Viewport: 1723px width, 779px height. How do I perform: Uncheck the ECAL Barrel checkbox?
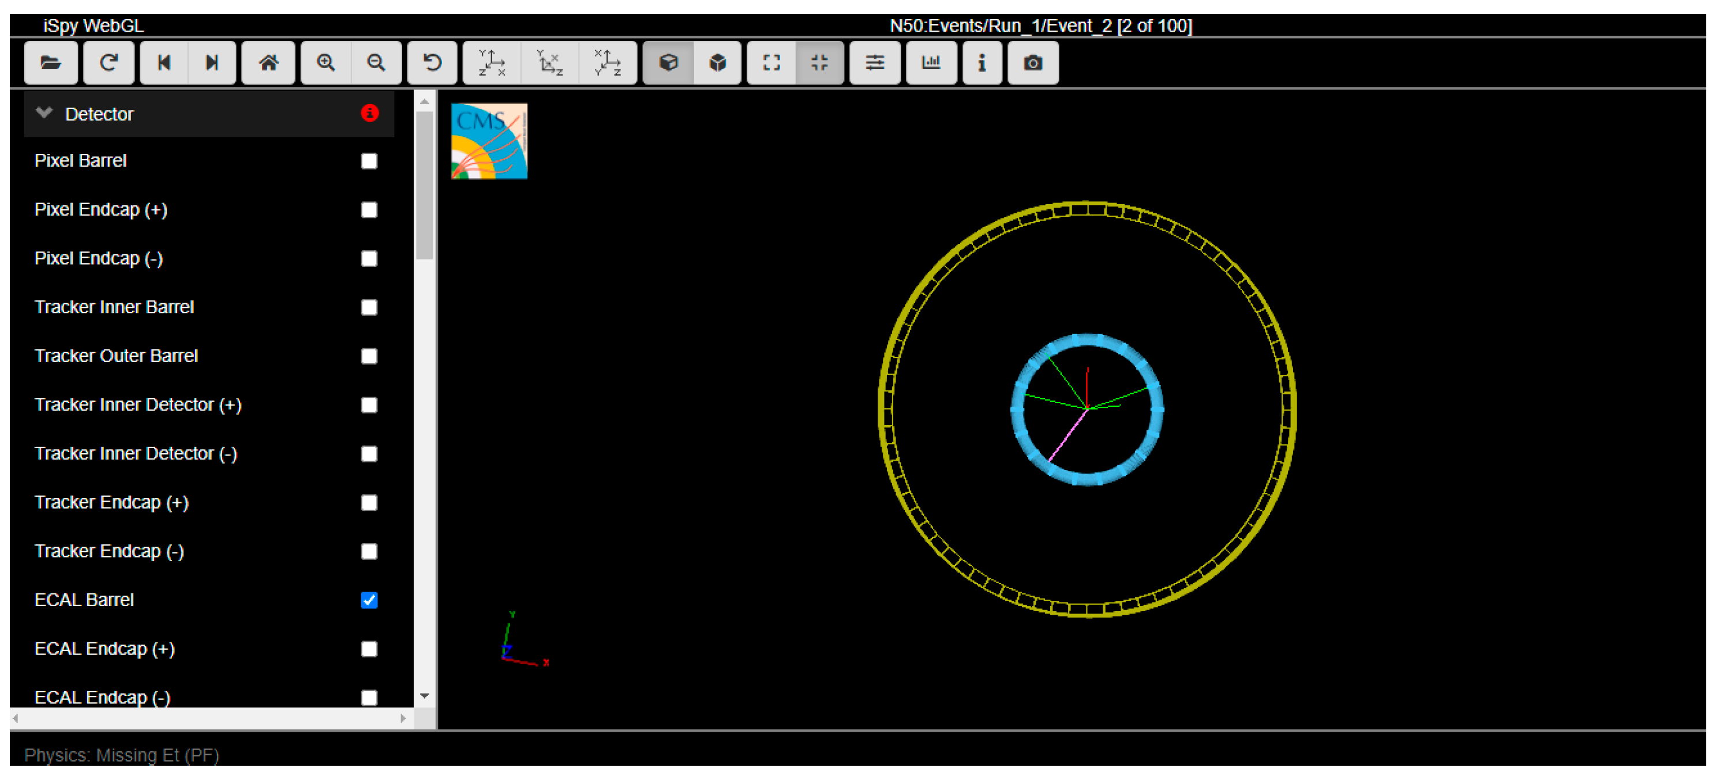(369, 600)
